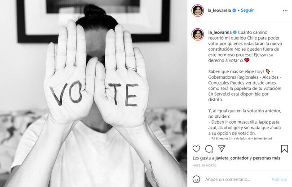The width and height of the screenshot is (292, 187).
Task: Click the Seguir follow button
Action: (x=248, y=10)
